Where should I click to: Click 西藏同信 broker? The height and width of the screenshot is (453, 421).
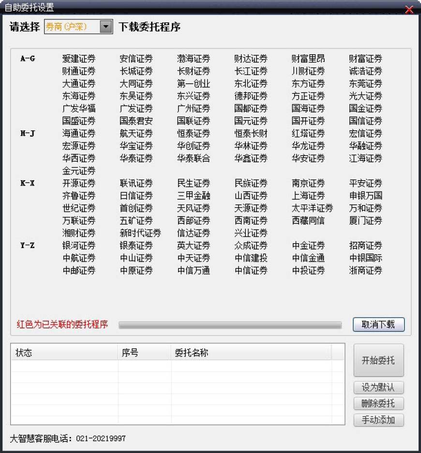(308, 221)
